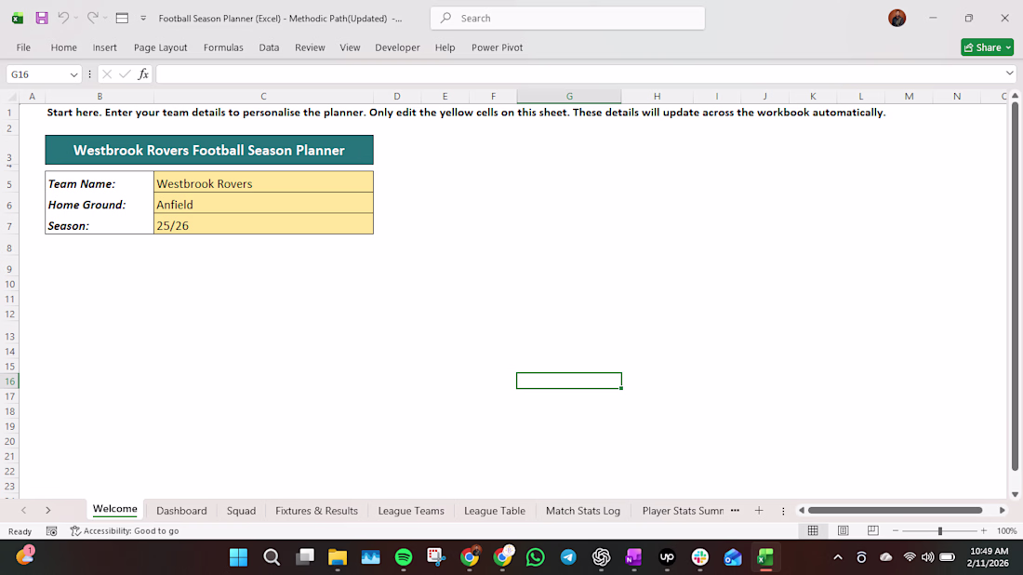
Task: Click the quick access ribbon layout icon
Action: [x=122, y=19]
